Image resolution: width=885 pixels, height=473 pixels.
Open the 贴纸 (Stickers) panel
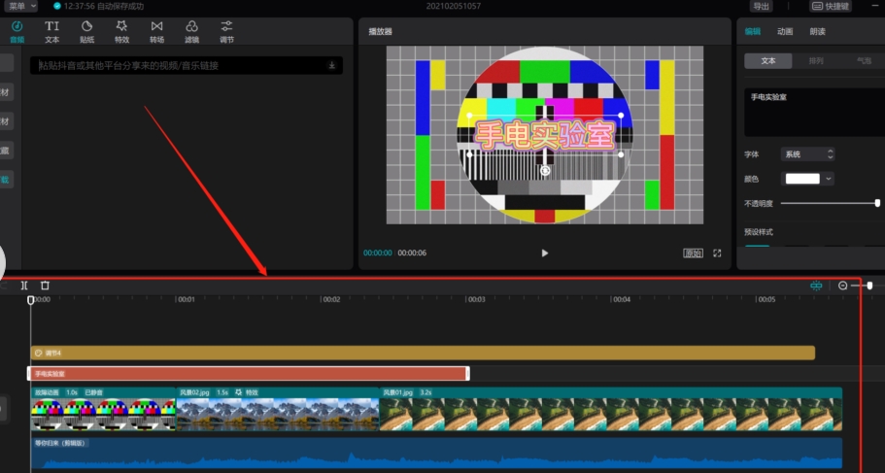86,31
